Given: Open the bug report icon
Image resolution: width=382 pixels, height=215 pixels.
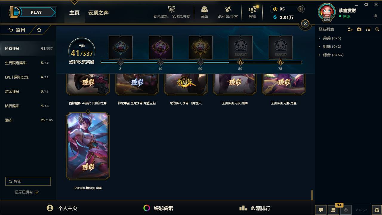Looking at the screenshot, I should (x=377, y=210).
